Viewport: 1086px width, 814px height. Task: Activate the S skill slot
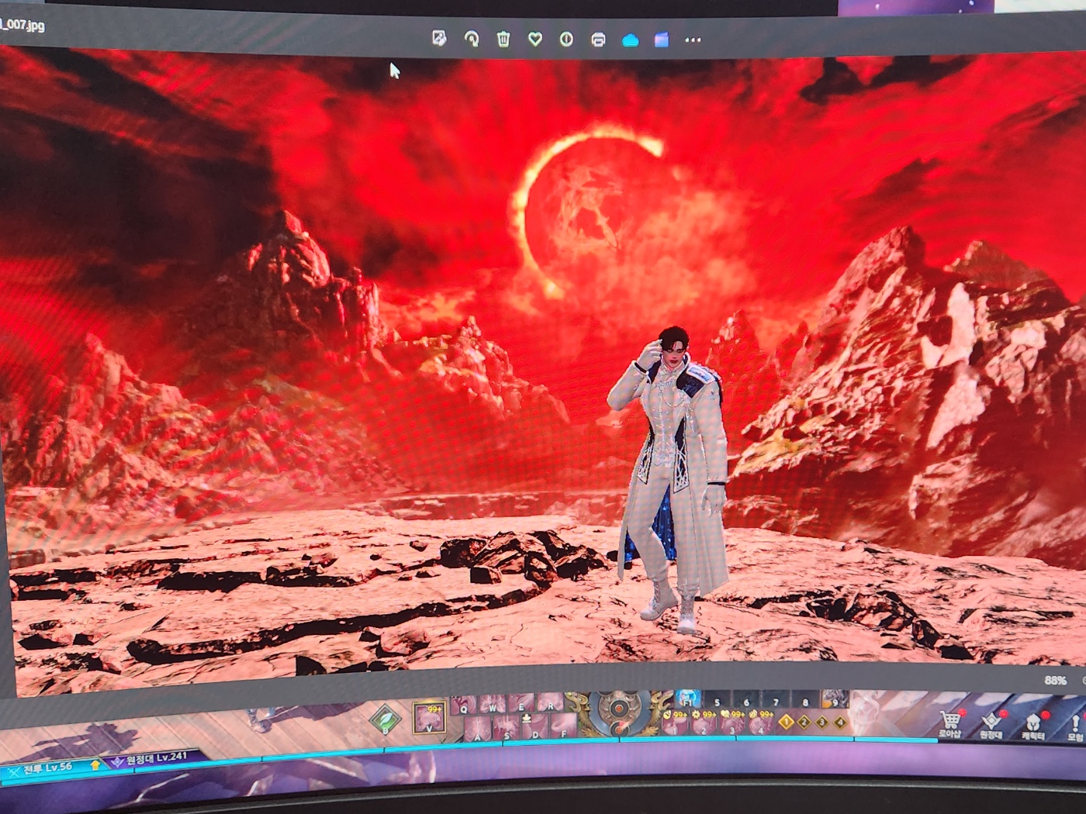(507, 727)
